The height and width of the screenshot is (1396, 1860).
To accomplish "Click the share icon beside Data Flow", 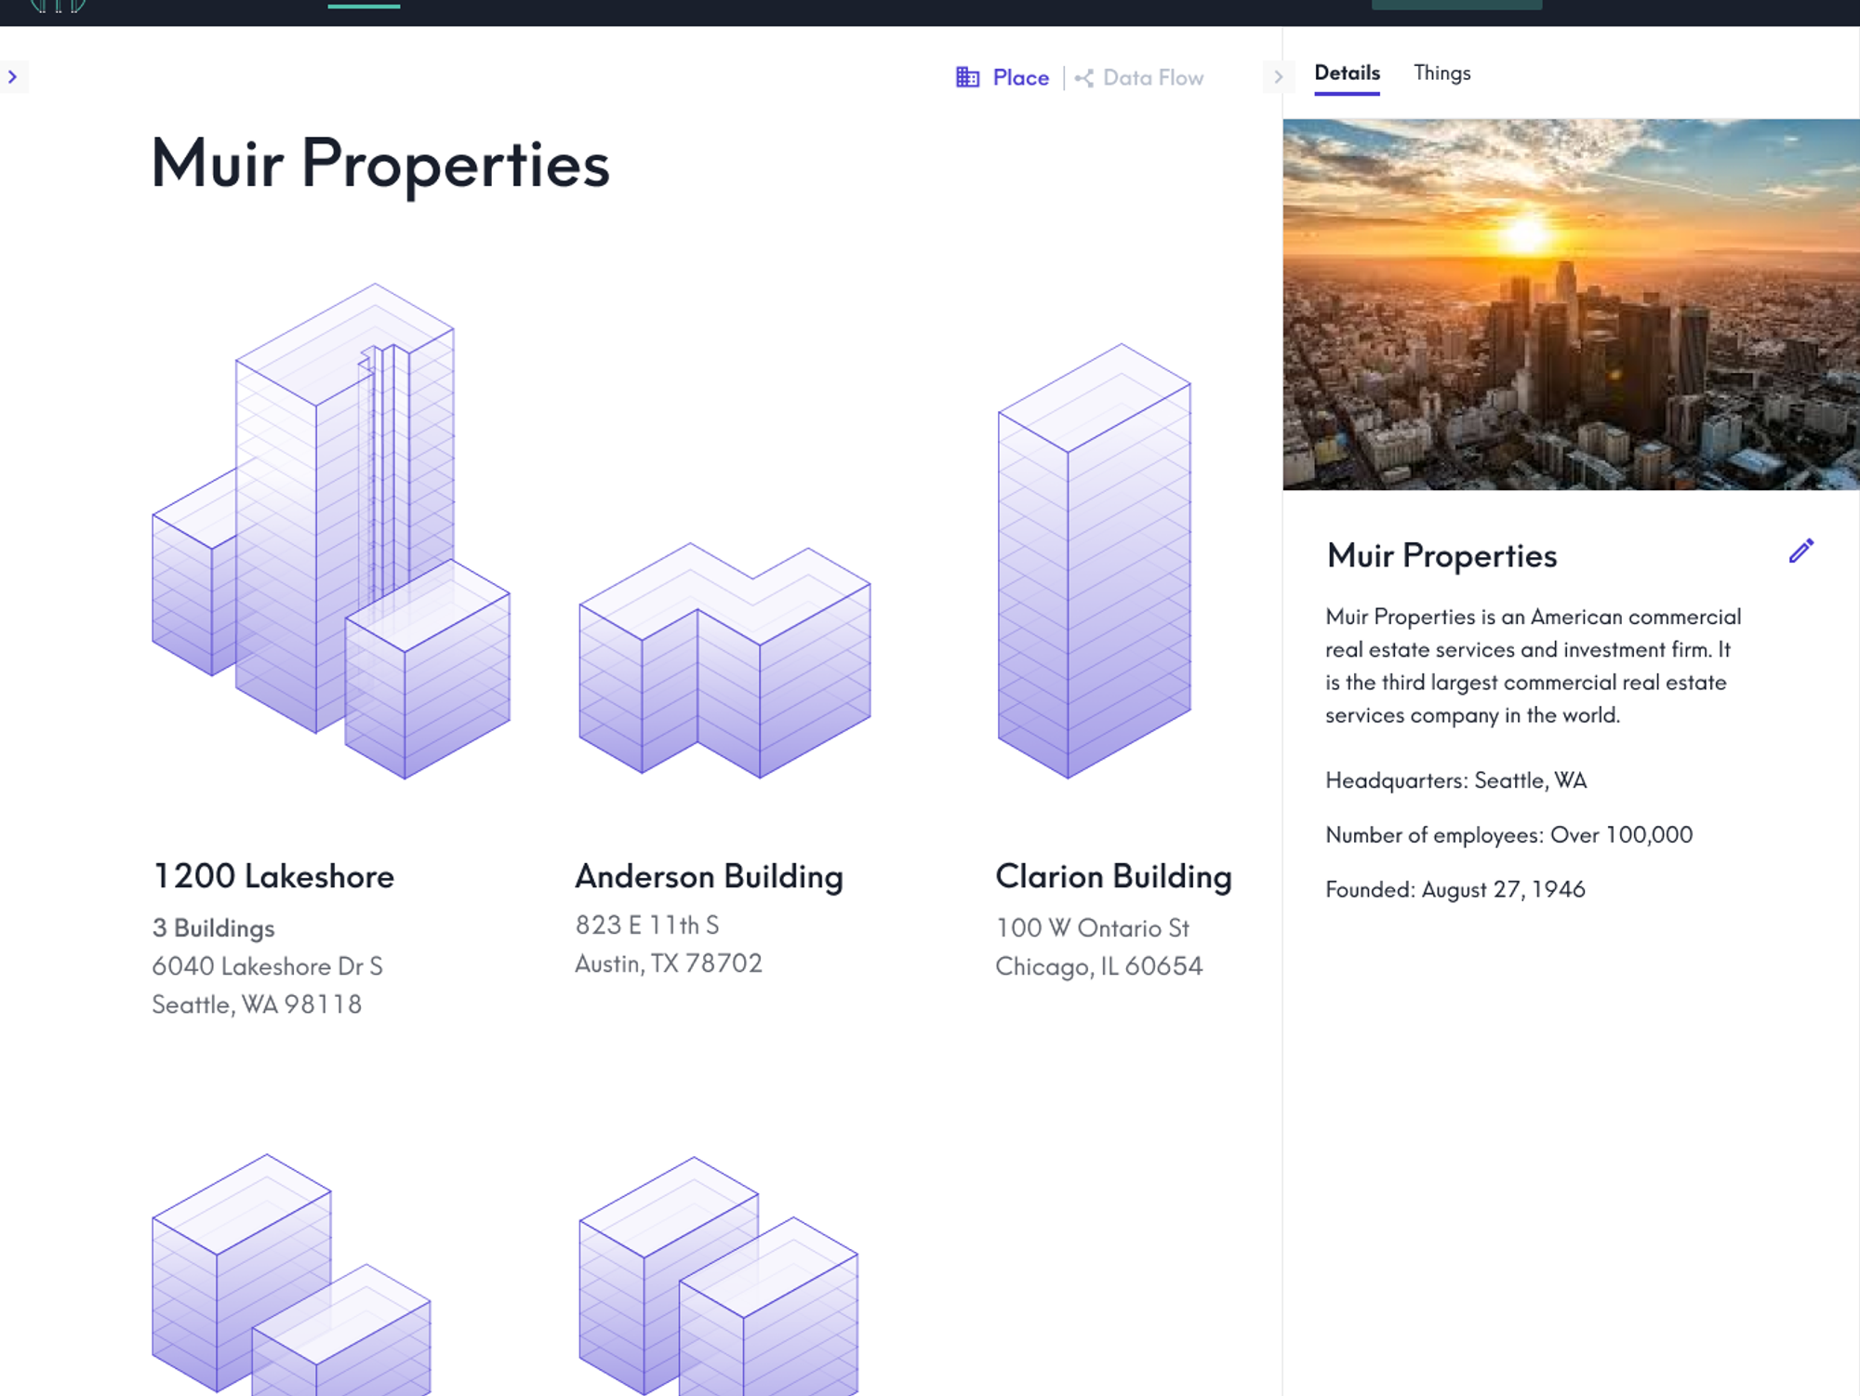I will [1083, 78].
